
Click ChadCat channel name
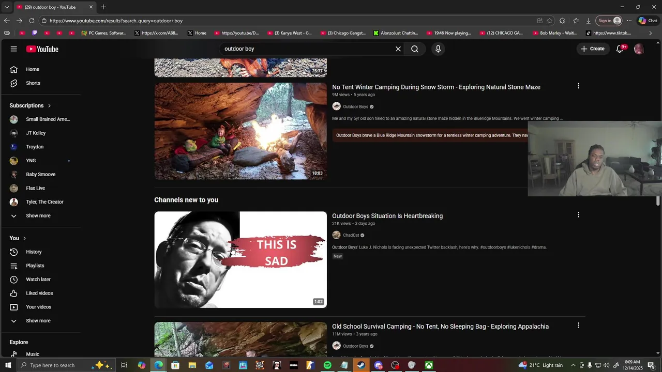[x=351, y=235]
